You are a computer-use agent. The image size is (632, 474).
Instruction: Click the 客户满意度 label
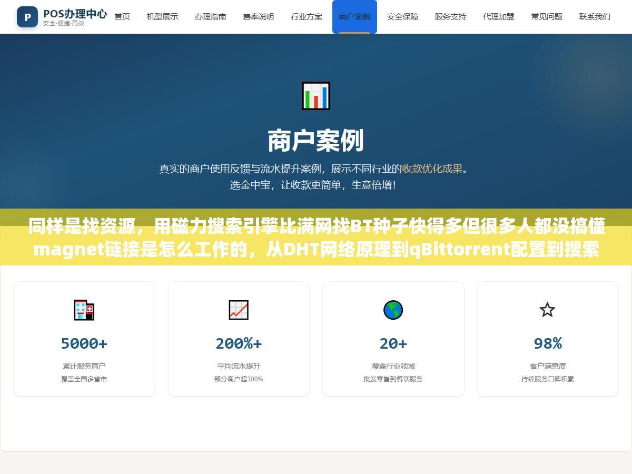(548, 366)
